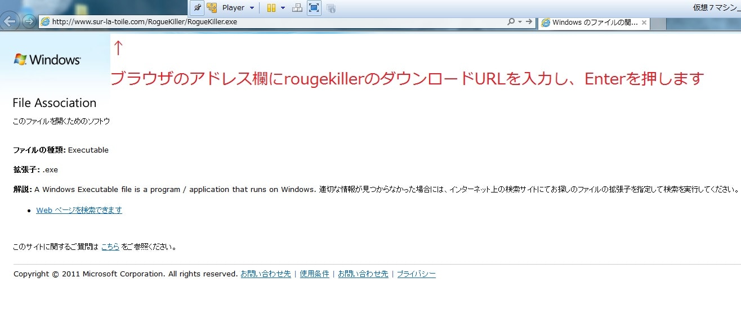
Task: Open the second 'お問い合わせ先' footer link
Action: pyautogui.click(x=363, y=274)
